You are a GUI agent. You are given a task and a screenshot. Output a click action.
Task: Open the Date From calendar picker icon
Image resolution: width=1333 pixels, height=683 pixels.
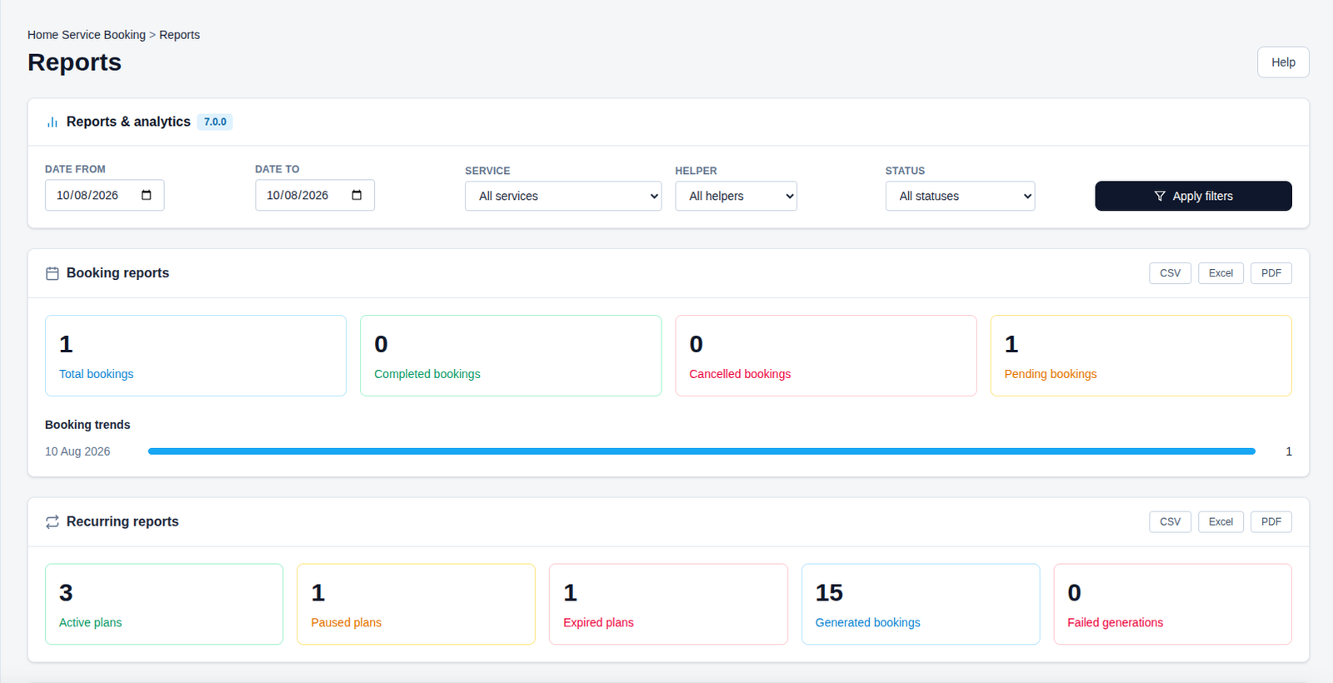click(147, 195)
